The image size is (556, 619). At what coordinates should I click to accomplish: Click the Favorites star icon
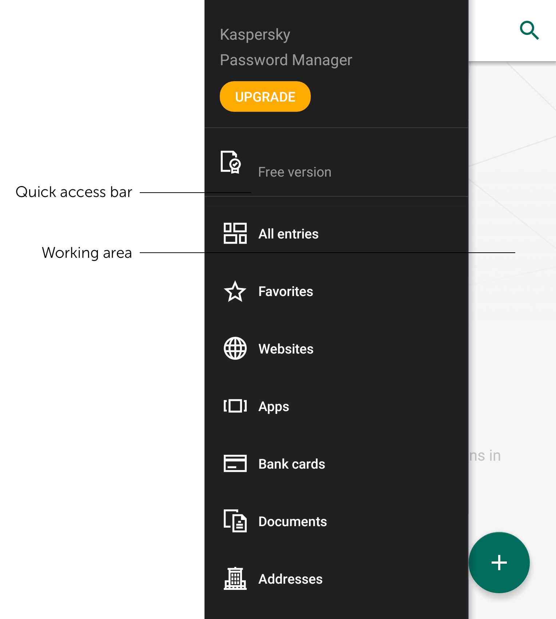coord(235,291)
